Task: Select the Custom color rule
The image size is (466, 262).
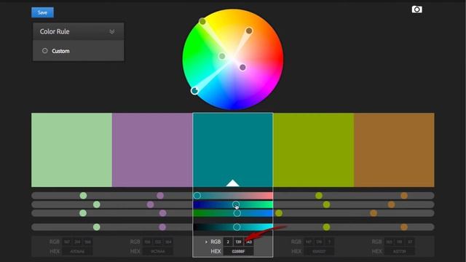Action: [x=56, y=51]
